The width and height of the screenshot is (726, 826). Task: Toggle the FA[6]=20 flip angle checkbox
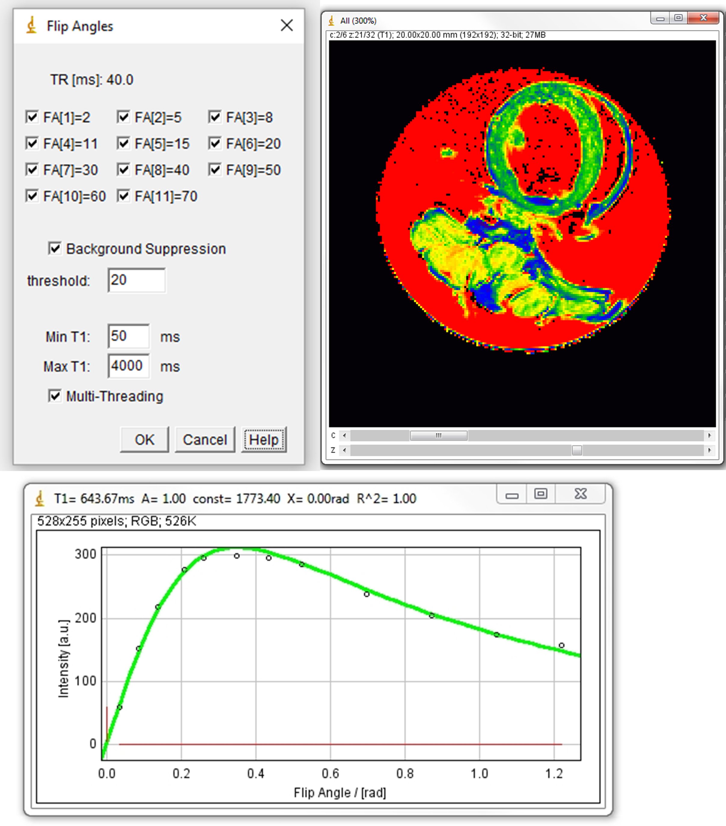point(215,143)
